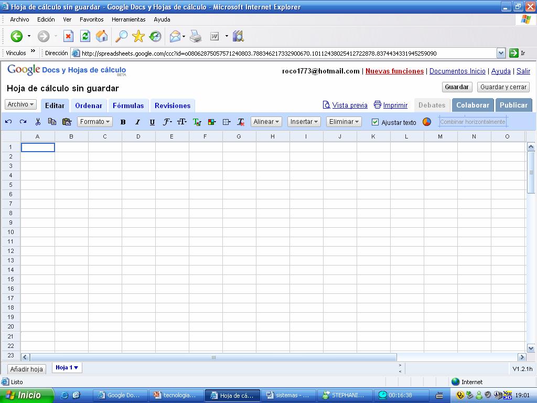Click the browser Back arrow button
Screen dimensions: 537x403
pyautogui.click(x=16, y=36)
